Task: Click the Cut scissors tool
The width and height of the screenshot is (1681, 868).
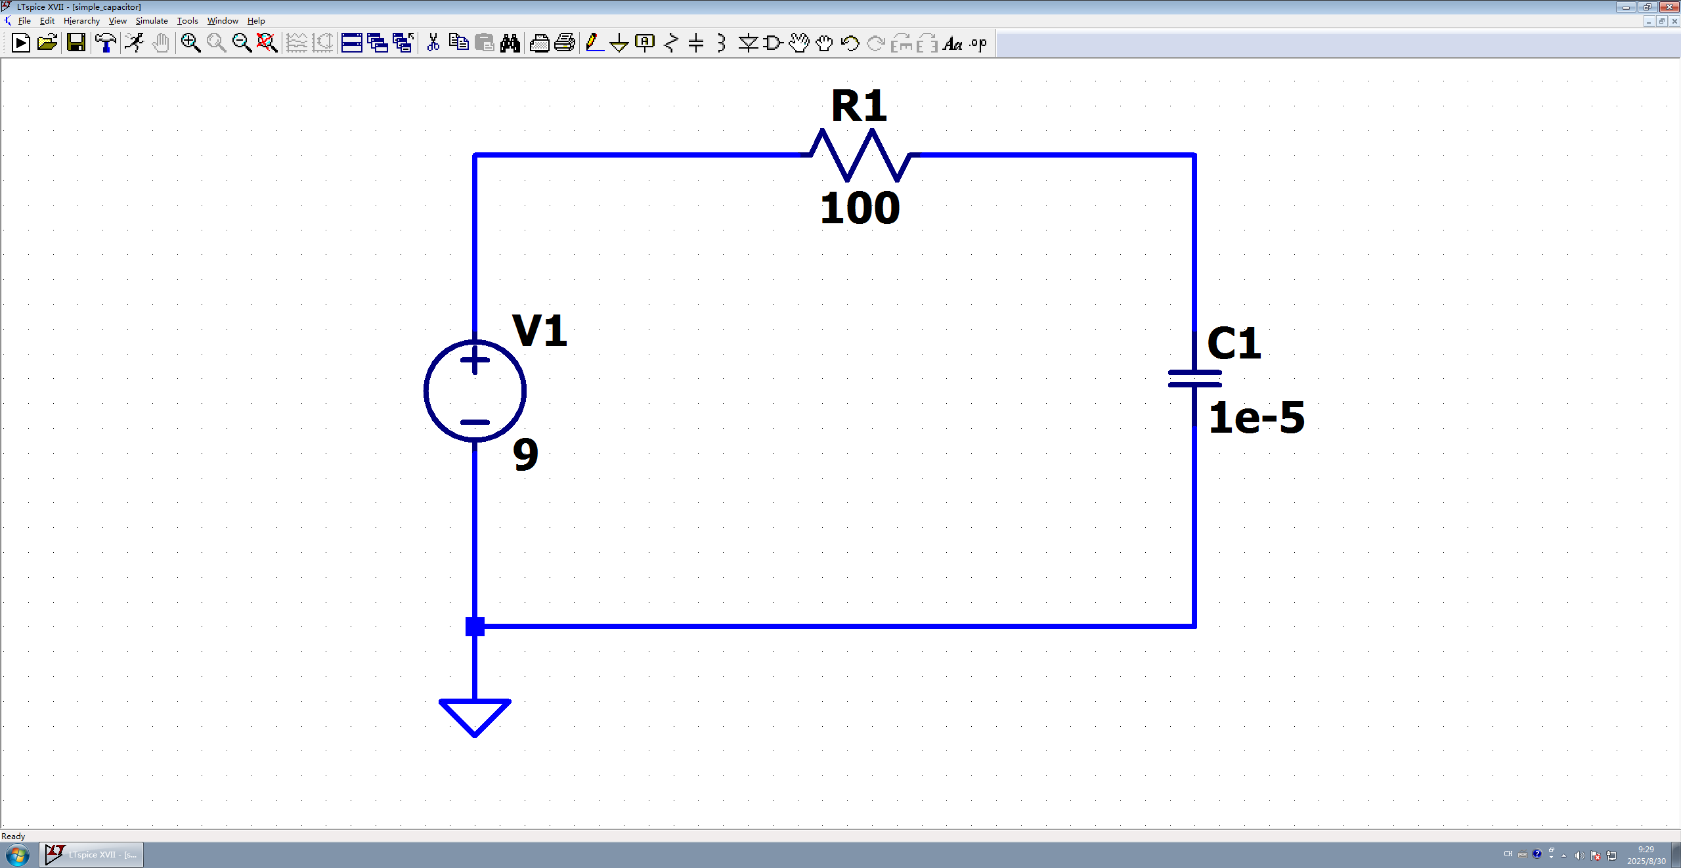Action: point(433,43)
